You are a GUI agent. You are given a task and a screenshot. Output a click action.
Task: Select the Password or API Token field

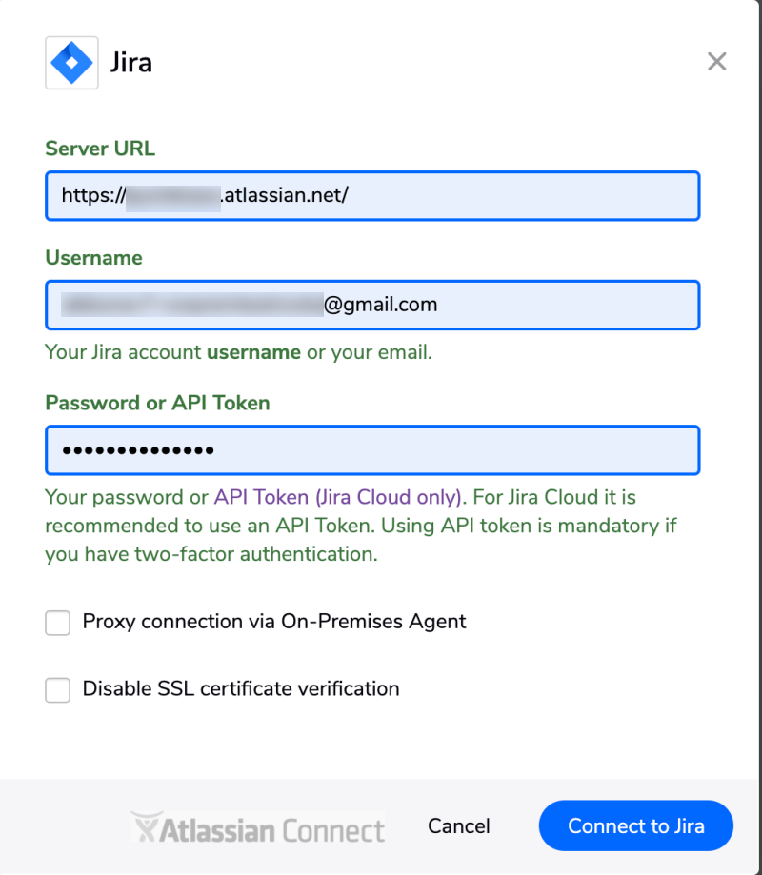tap(372, 450)
